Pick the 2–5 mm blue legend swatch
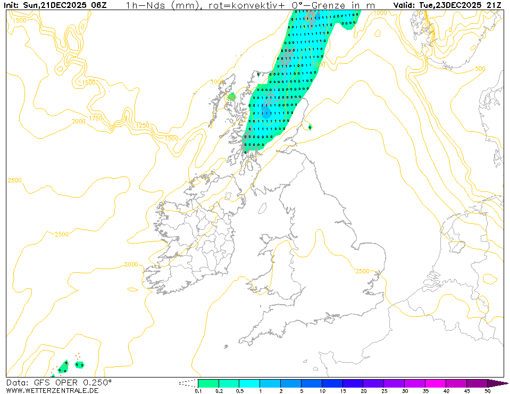 (x=291, y=383)
